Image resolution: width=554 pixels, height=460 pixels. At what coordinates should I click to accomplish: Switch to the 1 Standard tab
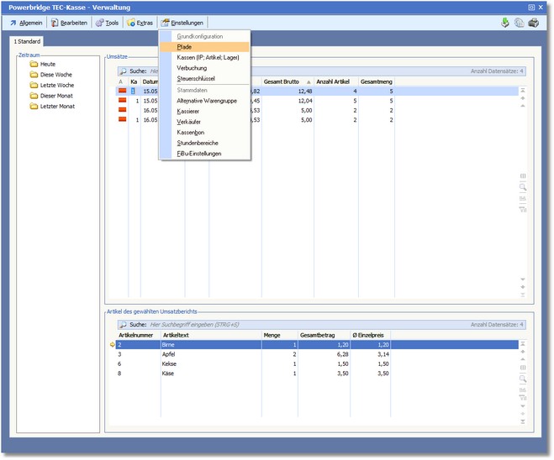27,41
